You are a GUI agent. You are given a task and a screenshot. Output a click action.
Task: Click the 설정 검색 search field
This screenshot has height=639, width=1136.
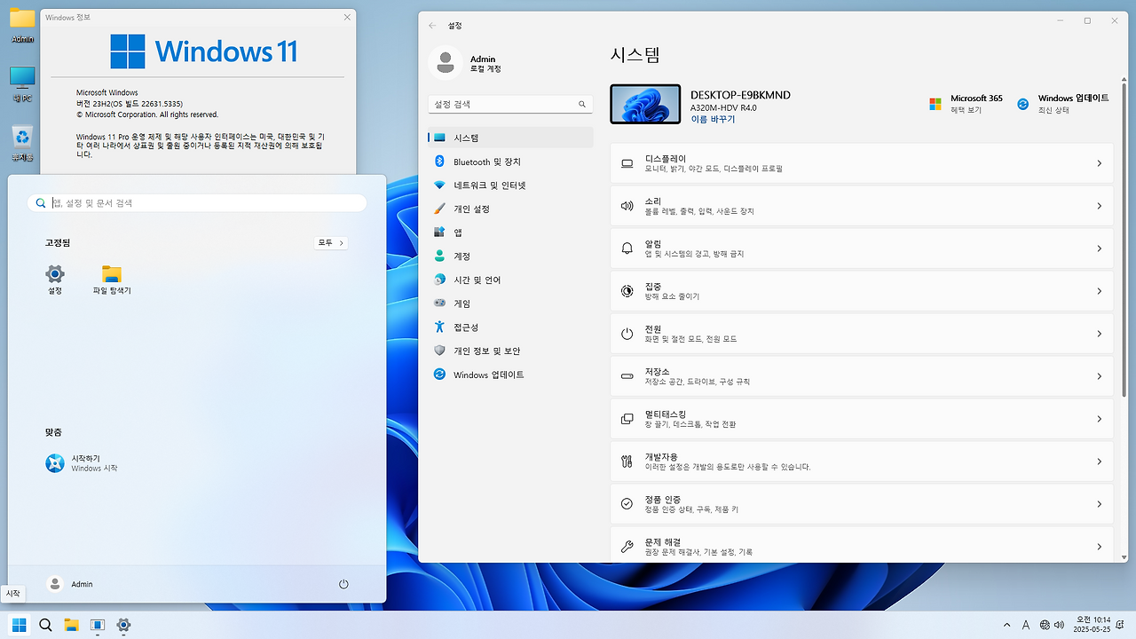(510, 104)
